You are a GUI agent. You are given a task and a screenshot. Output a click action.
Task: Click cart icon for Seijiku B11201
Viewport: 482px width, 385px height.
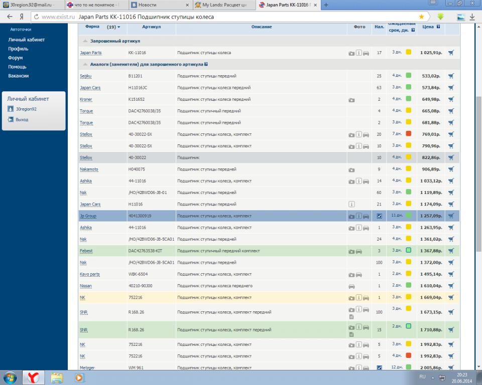pos(451,76)
